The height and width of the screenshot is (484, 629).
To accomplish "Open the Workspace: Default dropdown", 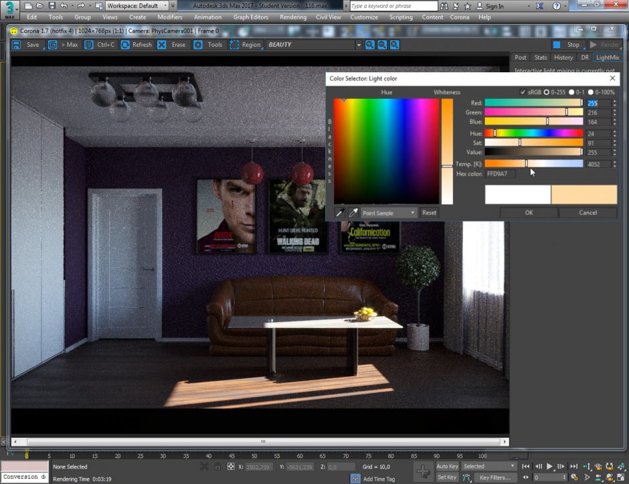I will click(x=137, y=6).
